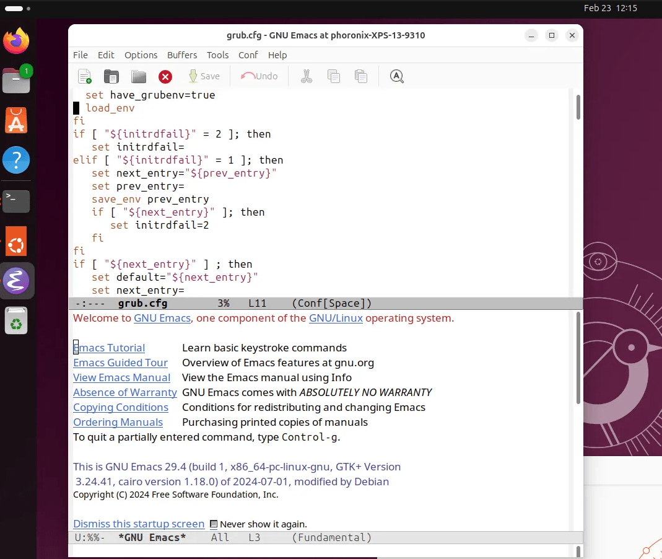The image size is (662, 559).
Task: Follow the GNU Emacs link
Action: [x=162, y=318]
